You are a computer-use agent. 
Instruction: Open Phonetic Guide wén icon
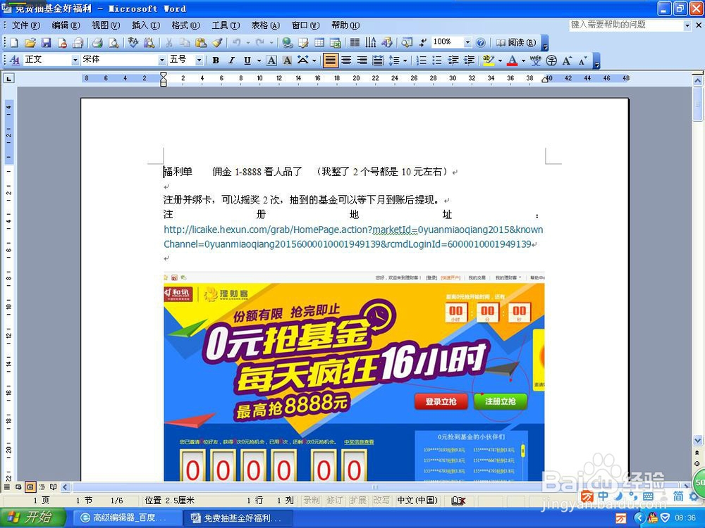click(535, 60)
